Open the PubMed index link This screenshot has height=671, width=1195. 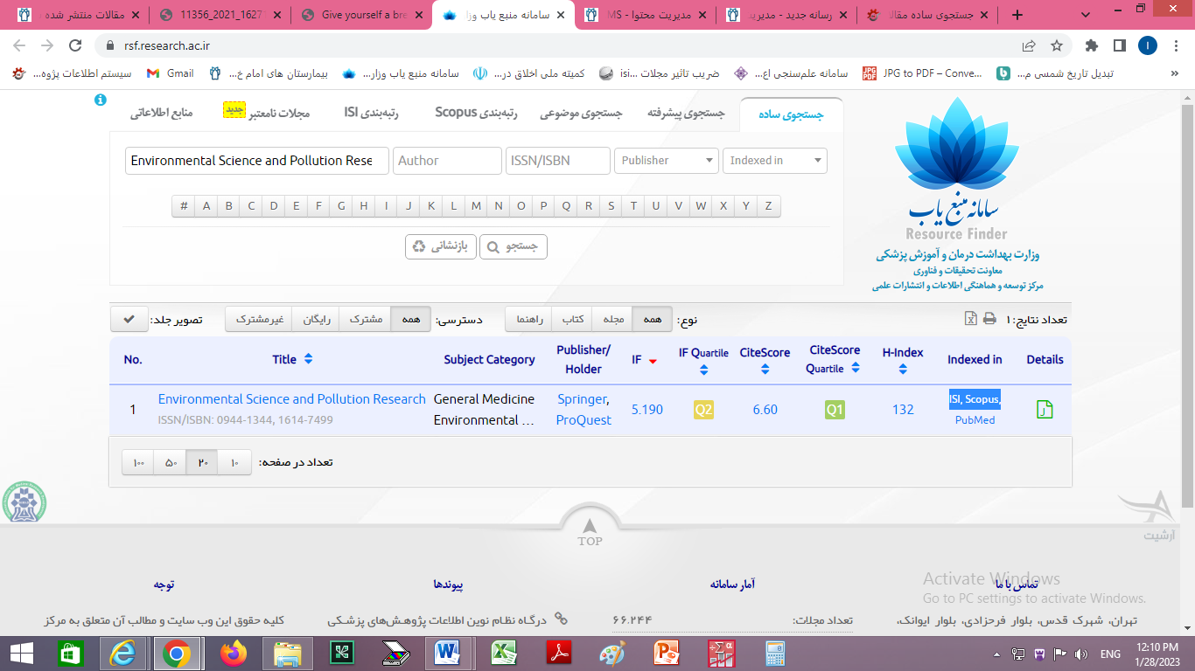(x=975, y=420)
